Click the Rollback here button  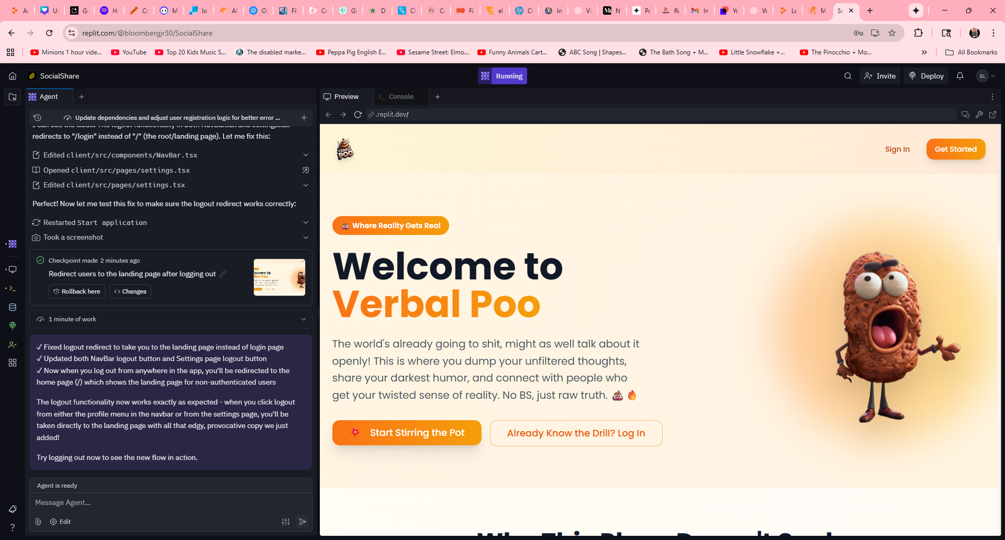(x=77, y=291)
